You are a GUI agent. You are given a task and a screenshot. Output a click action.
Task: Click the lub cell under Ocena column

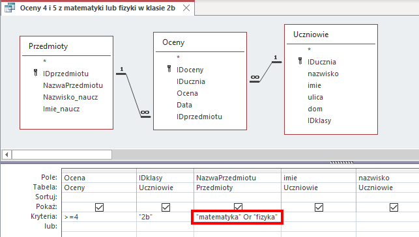tap(99, 227)
